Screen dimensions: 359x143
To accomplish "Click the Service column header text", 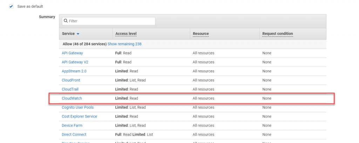I will click(x=68, y=34).
